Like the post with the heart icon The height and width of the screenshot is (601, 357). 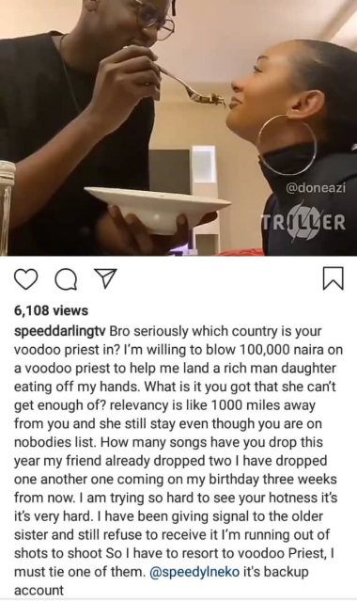(x=25, y=279)
